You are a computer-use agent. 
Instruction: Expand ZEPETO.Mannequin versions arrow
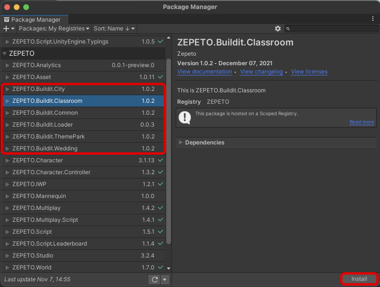7,196
